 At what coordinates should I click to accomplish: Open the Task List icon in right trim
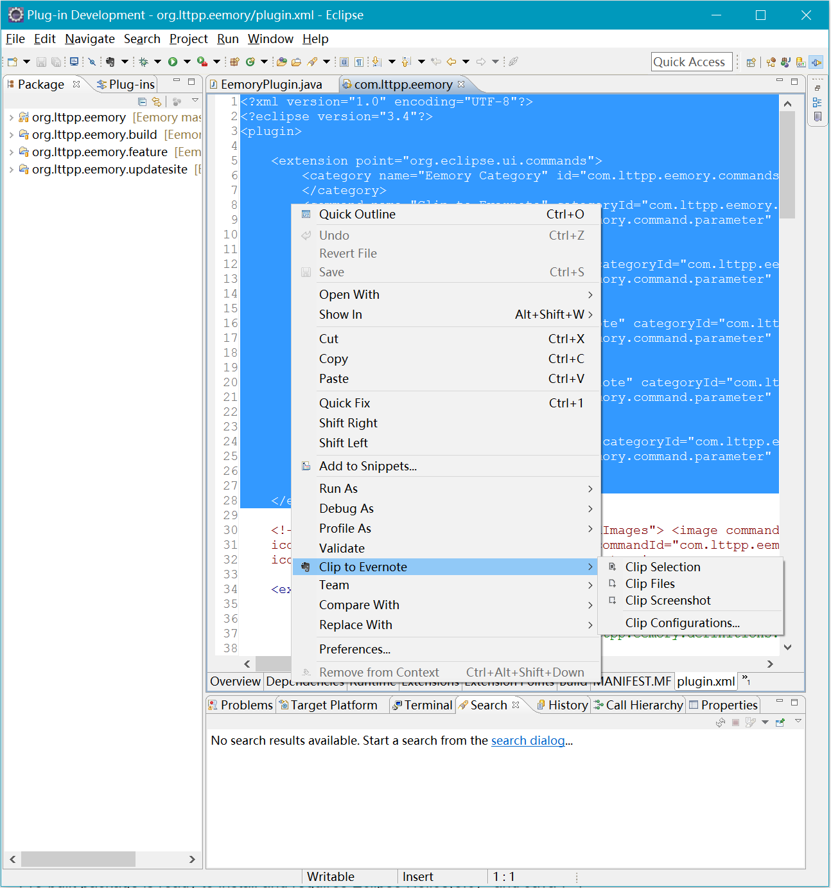click(818, 117)
